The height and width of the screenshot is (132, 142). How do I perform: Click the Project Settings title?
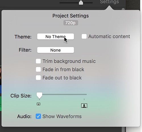(71, 16)
